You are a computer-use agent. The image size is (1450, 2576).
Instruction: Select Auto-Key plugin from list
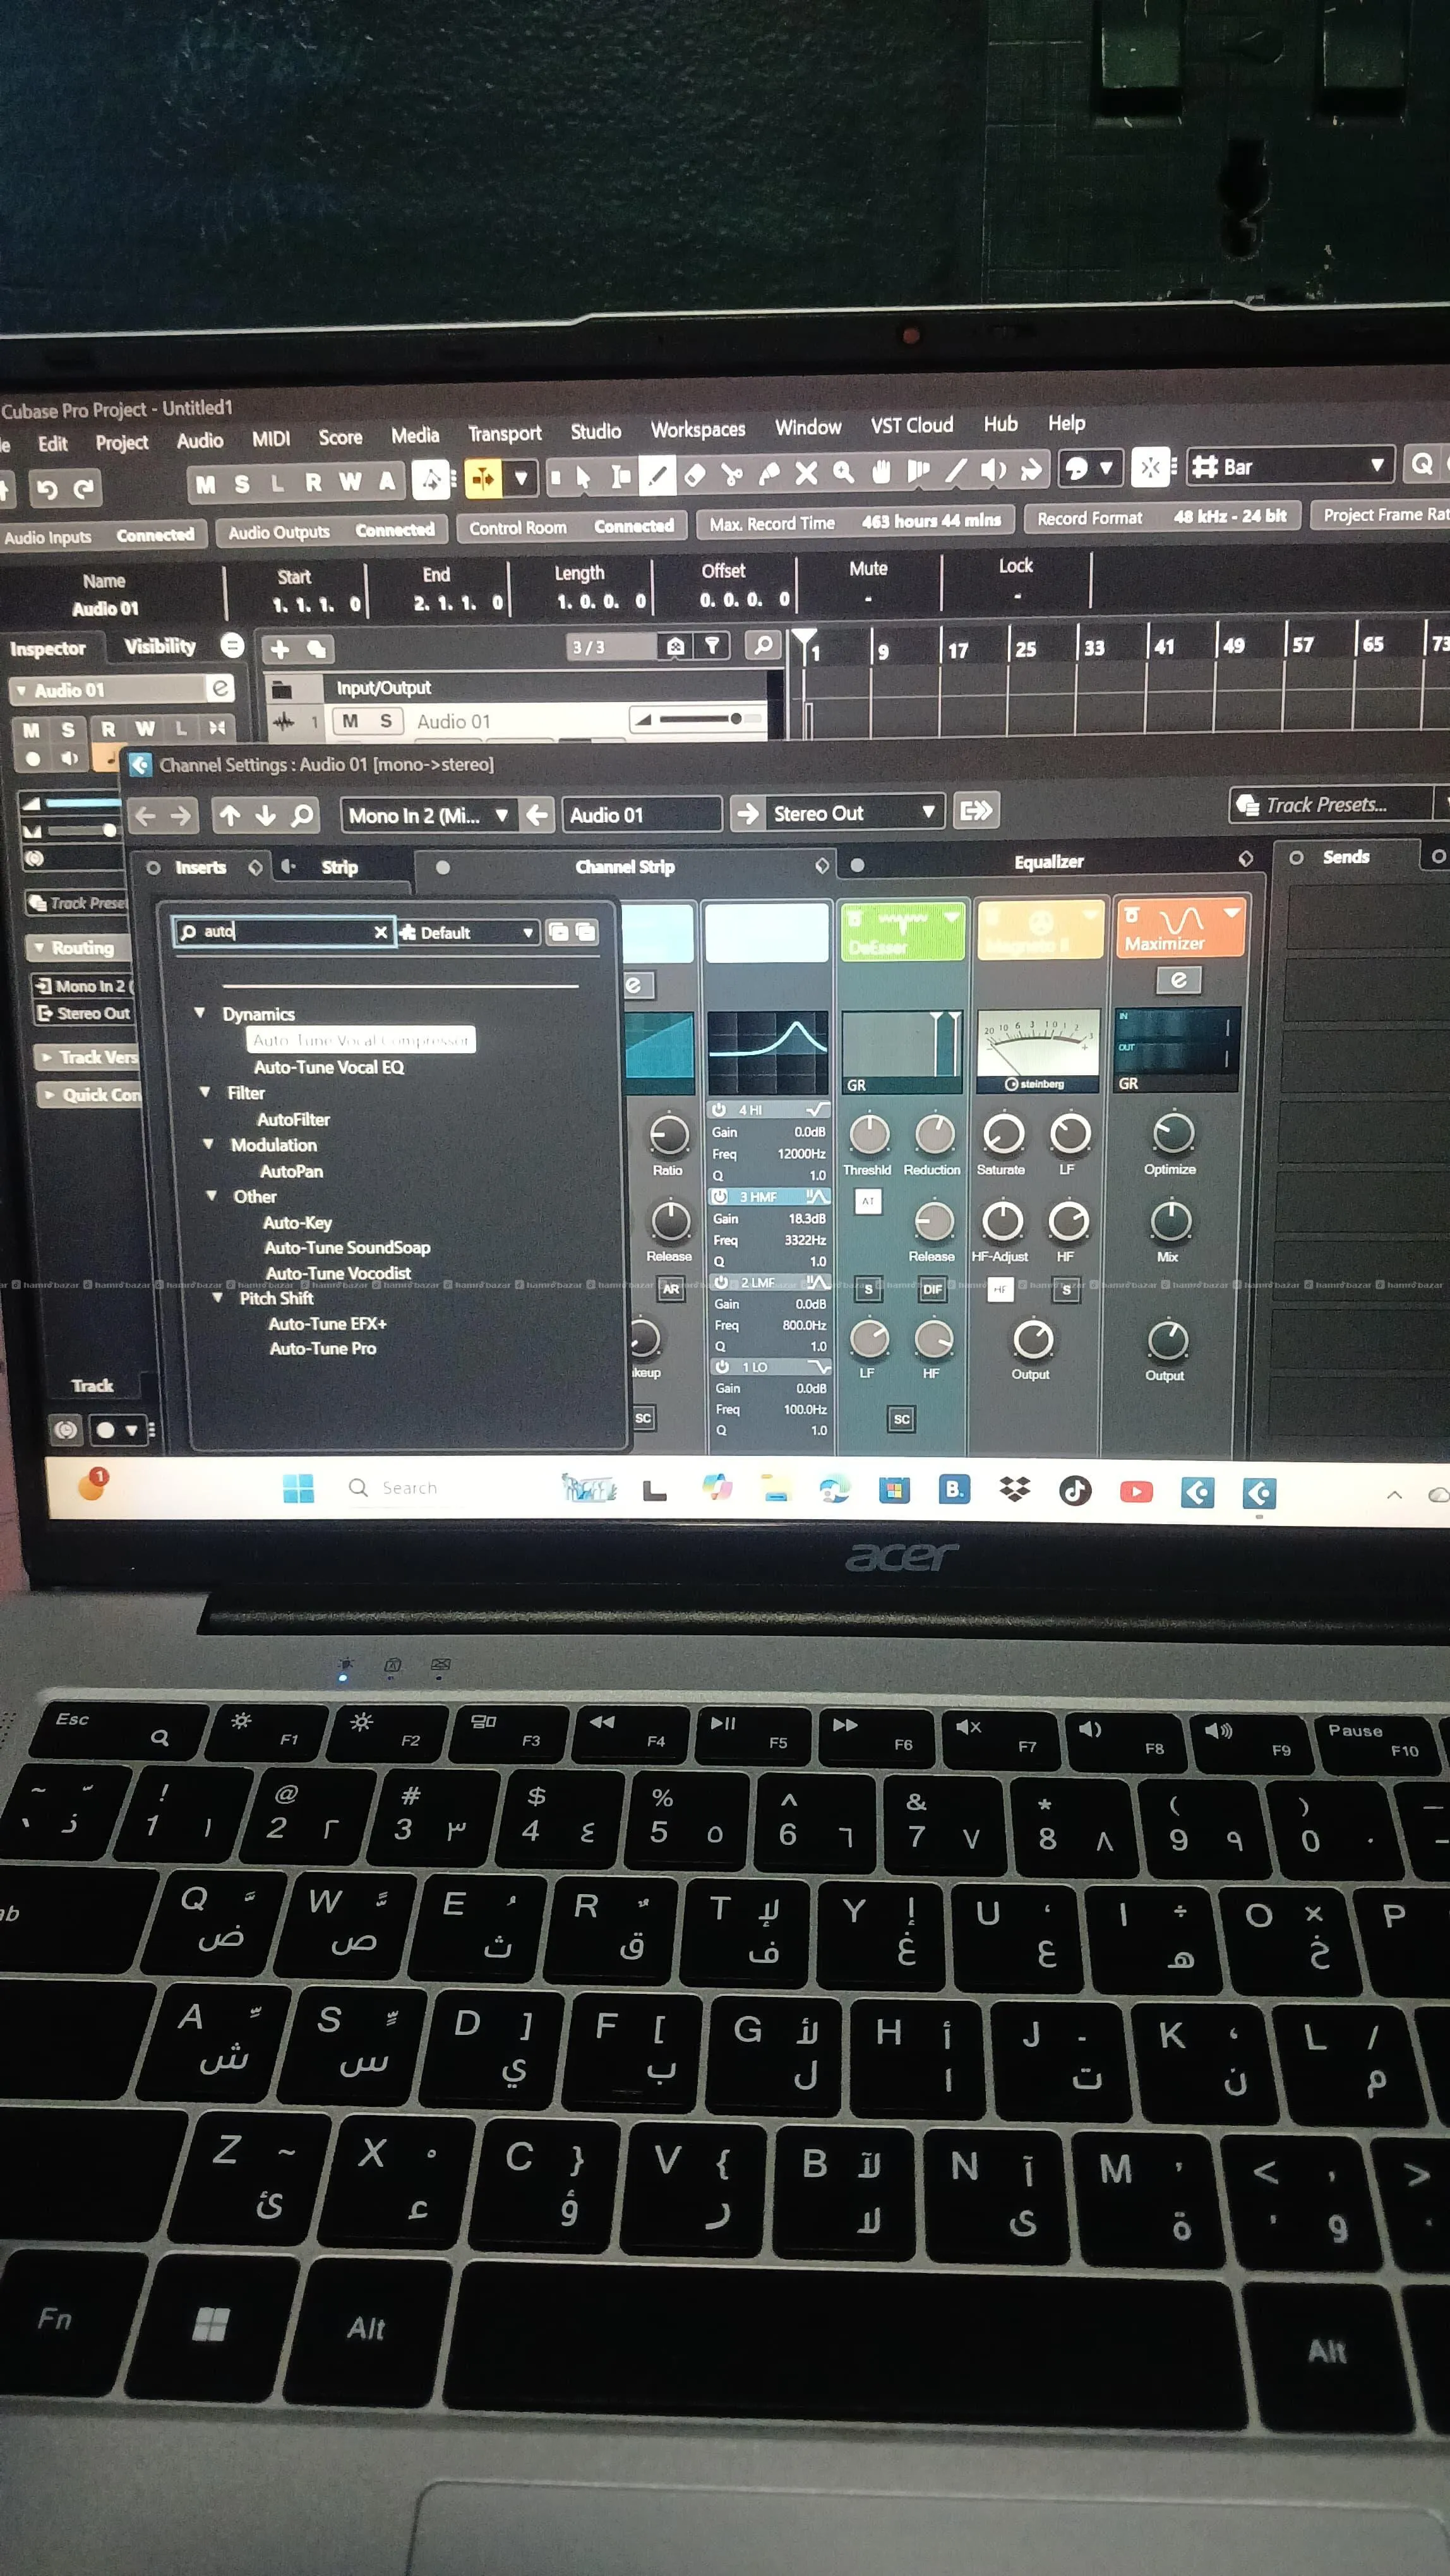[x=297, y=1222]
